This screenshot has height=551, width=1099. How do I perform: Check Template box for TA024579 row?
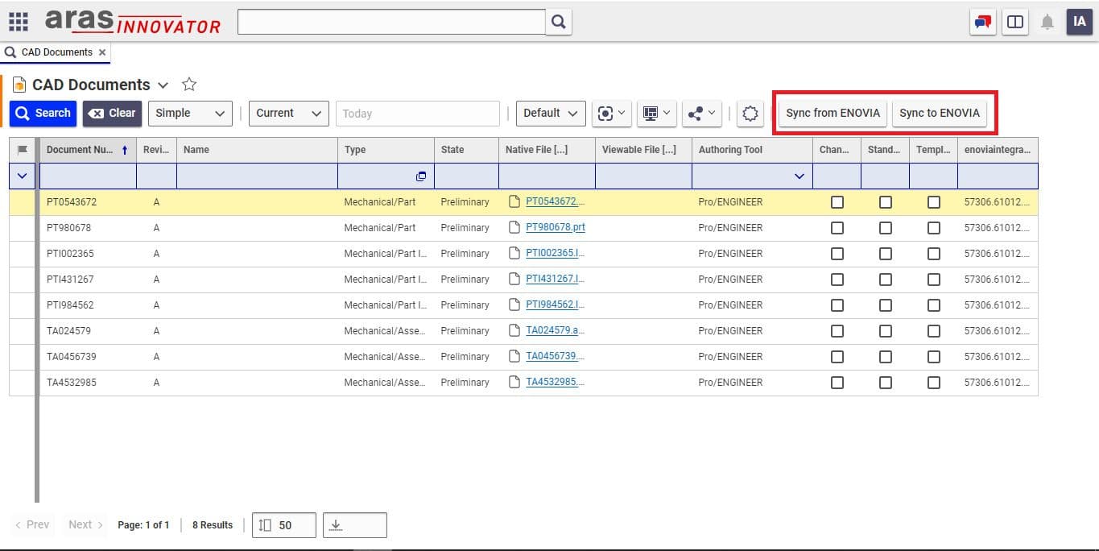[x=934, y=331]
